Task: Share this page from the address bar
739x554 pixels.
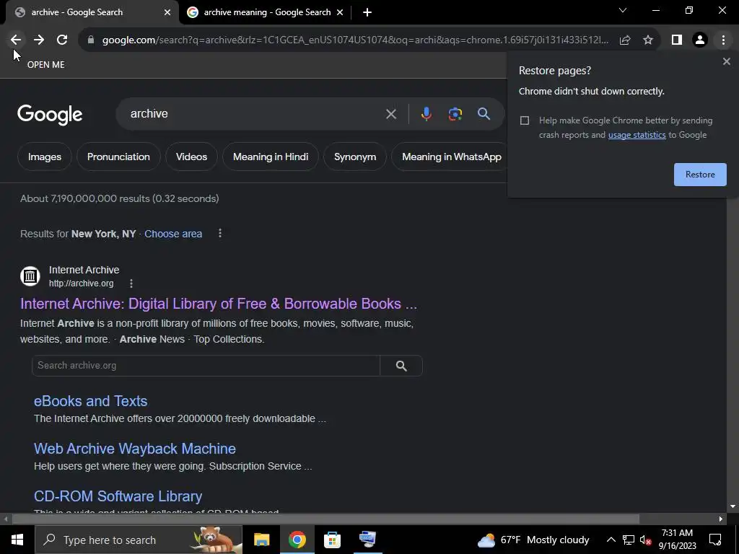Action: tap(625, 40)
